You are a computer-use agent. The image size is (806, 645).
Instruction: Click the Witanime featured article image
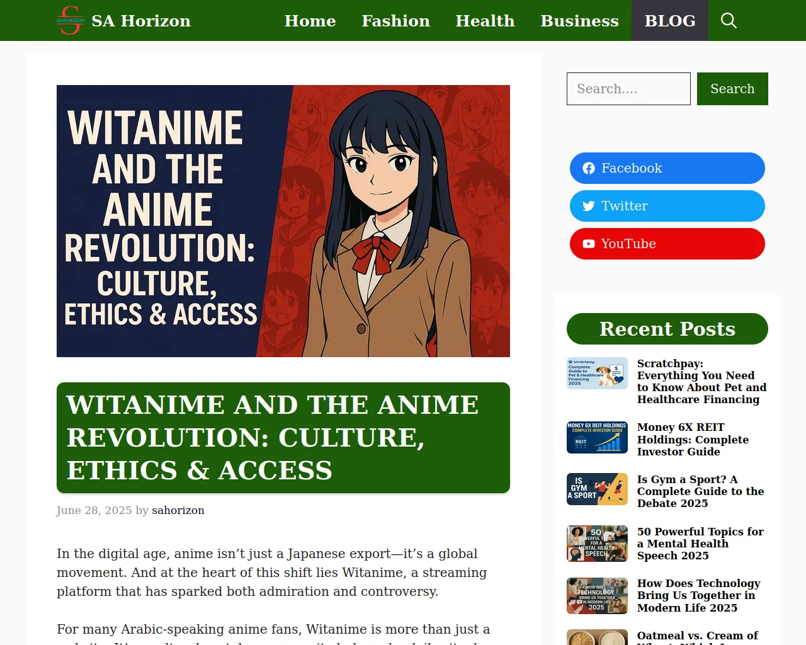[283, 221]
